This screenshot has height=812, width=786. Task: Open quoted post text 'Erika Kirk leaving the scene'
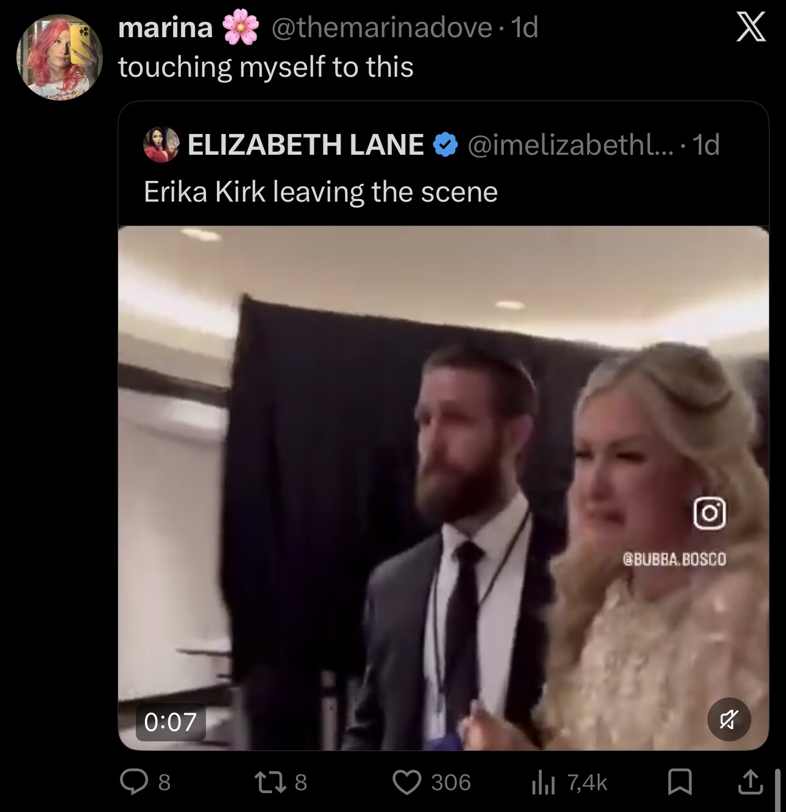pyautogui.click(x=320, y=192)
